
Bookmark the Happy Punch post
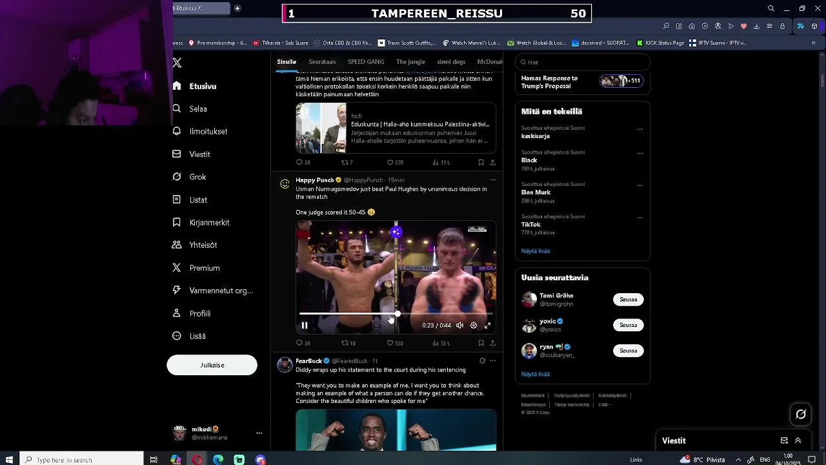[481, 343]
